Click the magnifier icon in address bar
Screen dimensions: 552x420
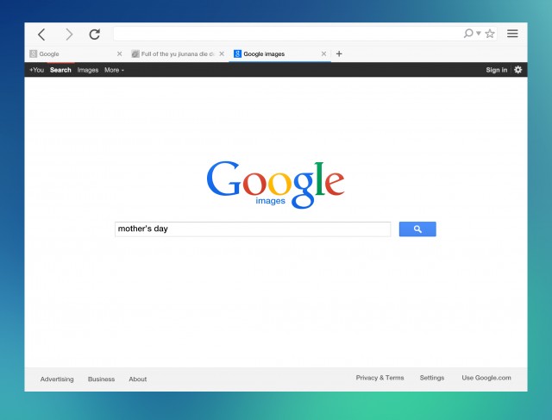click(468, 34)
